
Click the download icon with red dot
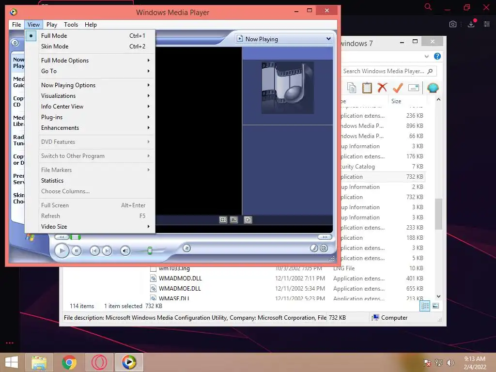(471, 24)
